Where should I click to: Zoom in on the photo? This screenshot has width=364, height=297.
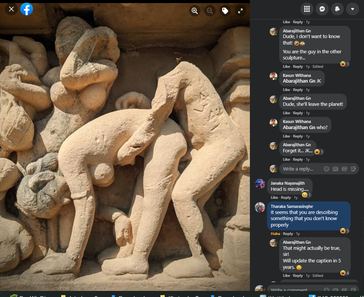pyautogui.click(x=195, y=11)
